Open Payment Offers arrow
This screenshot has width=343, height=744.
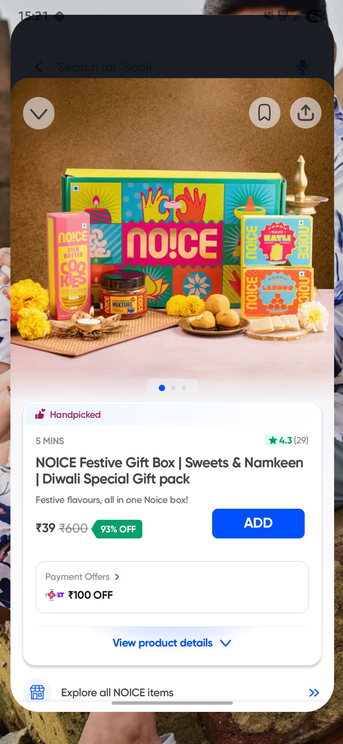117,577
